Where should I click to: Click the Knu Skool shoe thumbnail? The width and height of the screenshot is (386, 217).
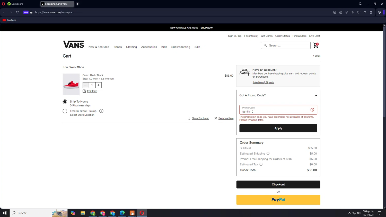point(71,84)
